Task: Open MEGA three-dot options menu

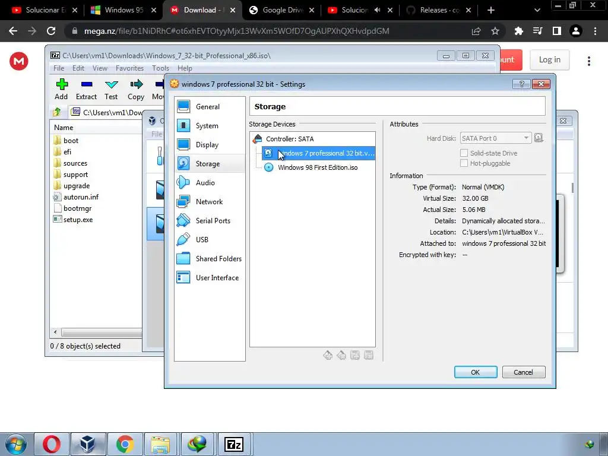Action: click(x=588, y=61)
